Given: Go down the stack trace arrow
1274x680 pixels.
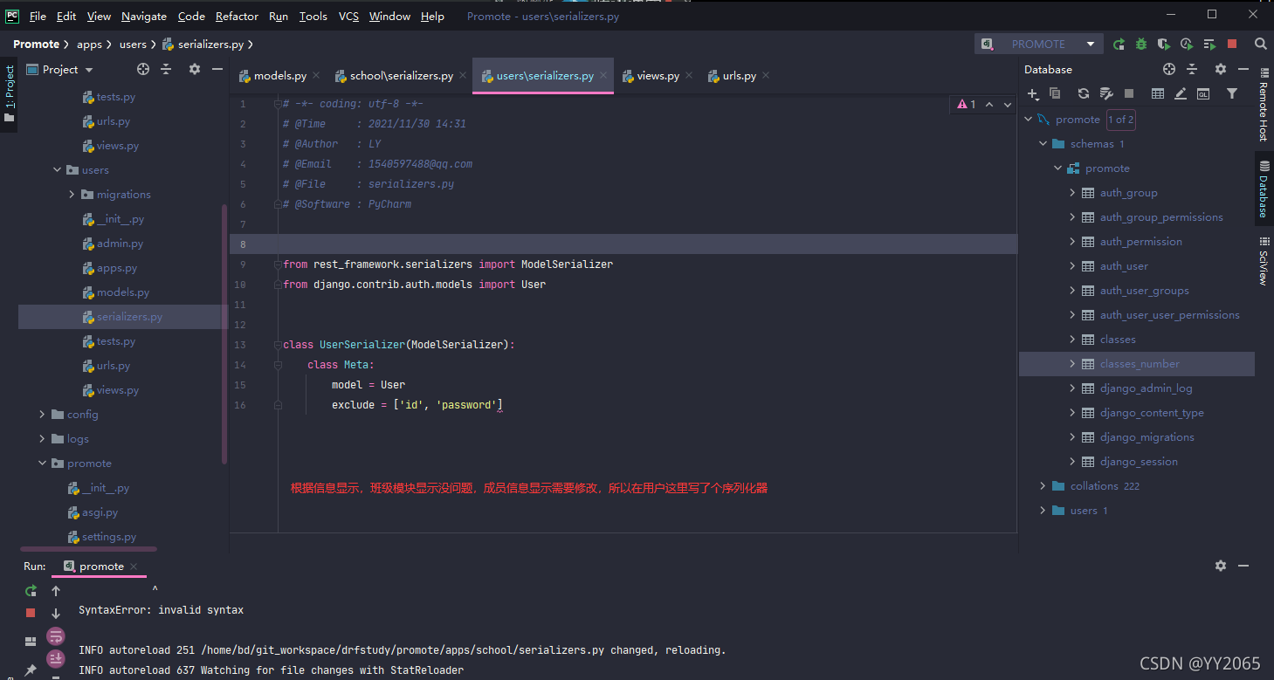Looking at the screenshot, I should (x=56, y=613).
